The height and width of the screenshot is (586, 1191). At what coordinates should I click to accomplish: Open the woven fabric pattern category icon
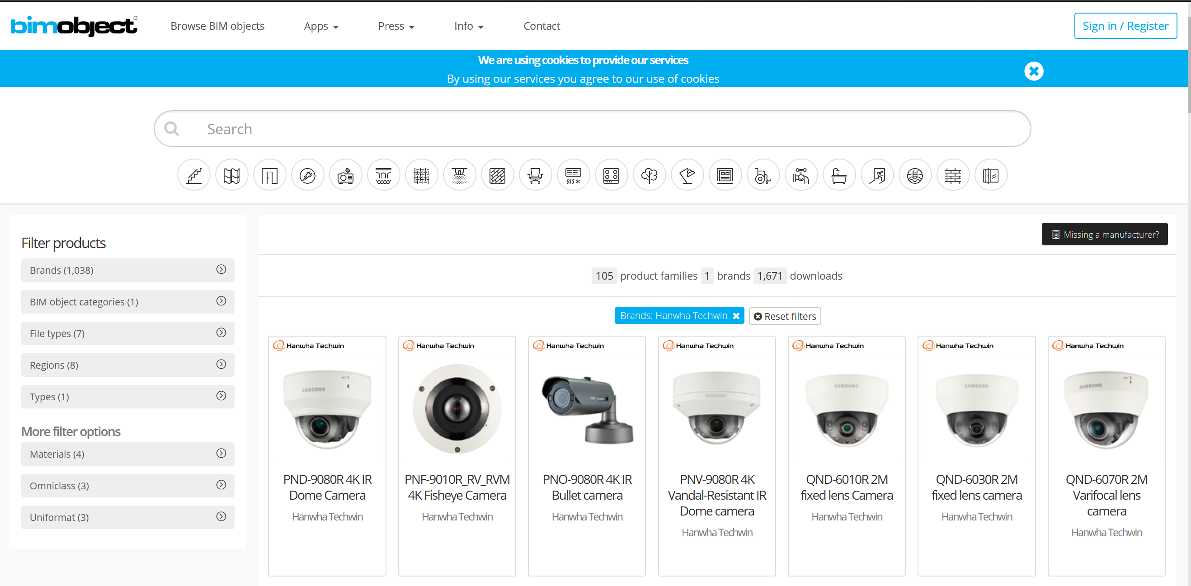point(421,175)
